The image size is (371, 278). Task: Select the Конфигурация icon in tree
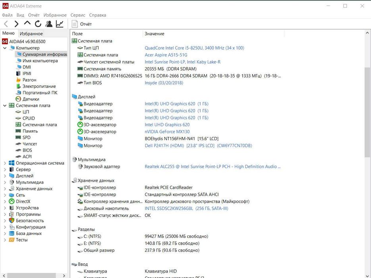12,227
